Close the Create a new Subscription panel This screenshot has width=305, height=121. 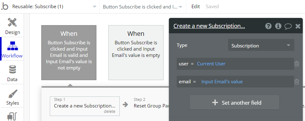tap(298, 26)
